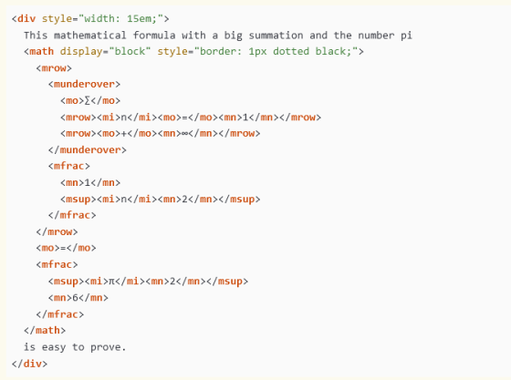511x380 pixels.
Task: Click the closing div tag
Action: pos(29,364)
